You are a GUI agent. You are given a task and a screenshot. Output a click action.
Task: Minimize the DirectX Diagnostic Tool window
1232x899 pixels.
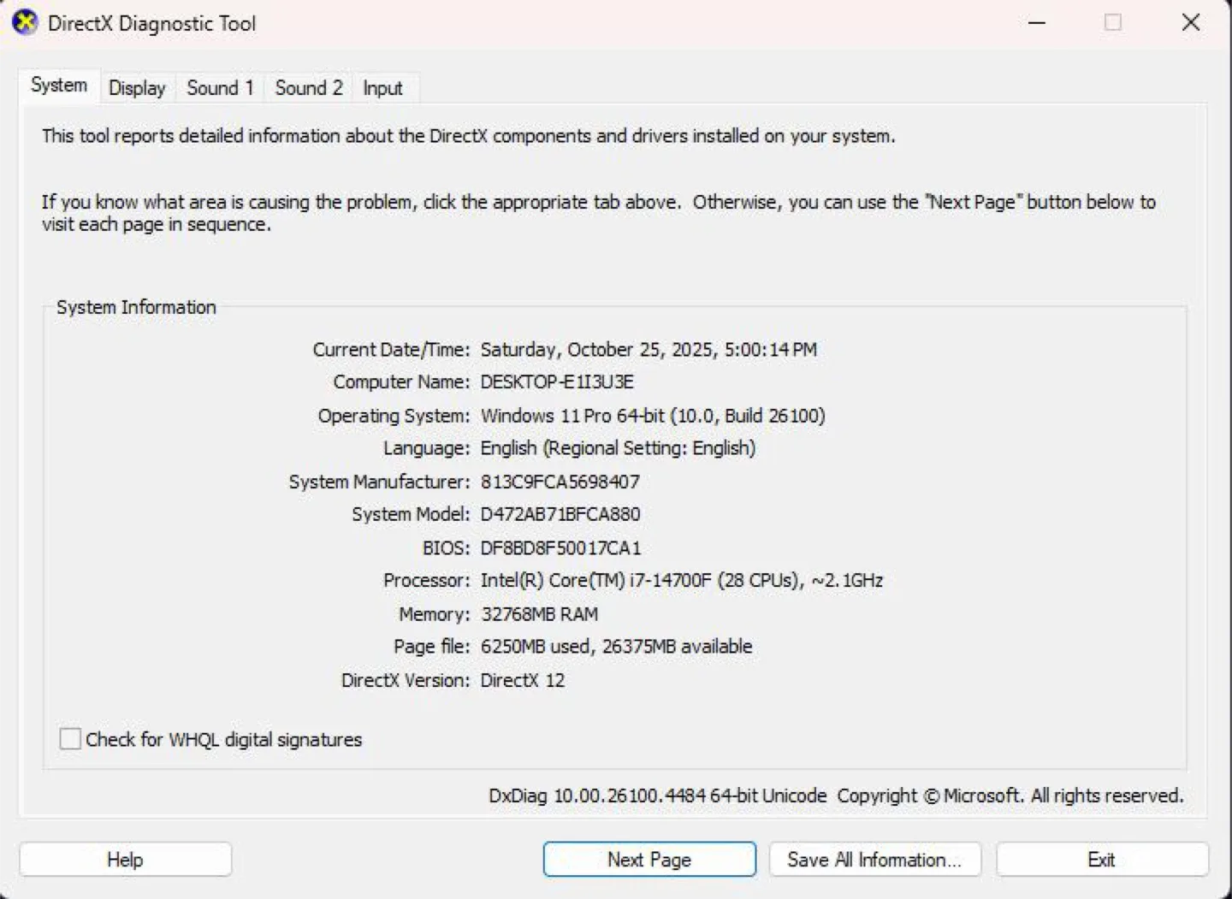(x=1037, y=23)
